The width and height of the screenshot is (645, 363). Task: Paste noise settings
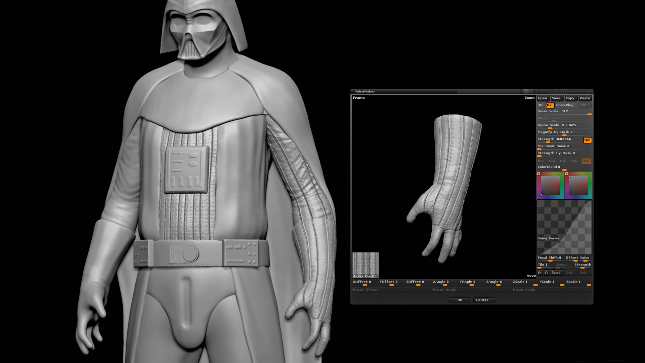(585, 98)
